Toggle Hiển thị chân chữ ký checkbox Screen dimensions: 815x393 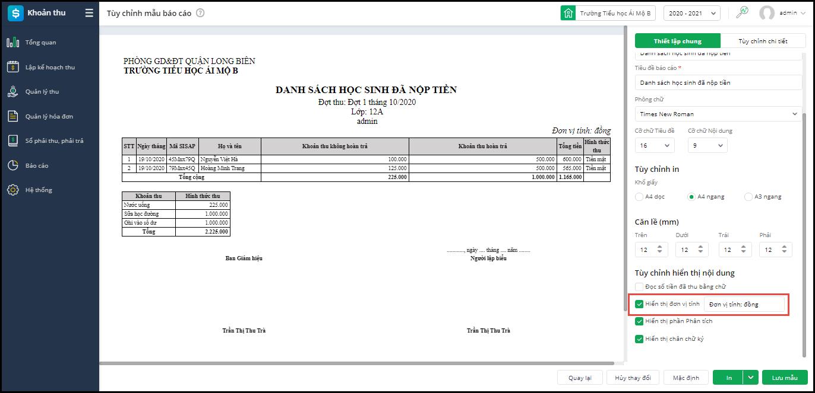click(639, 339)
